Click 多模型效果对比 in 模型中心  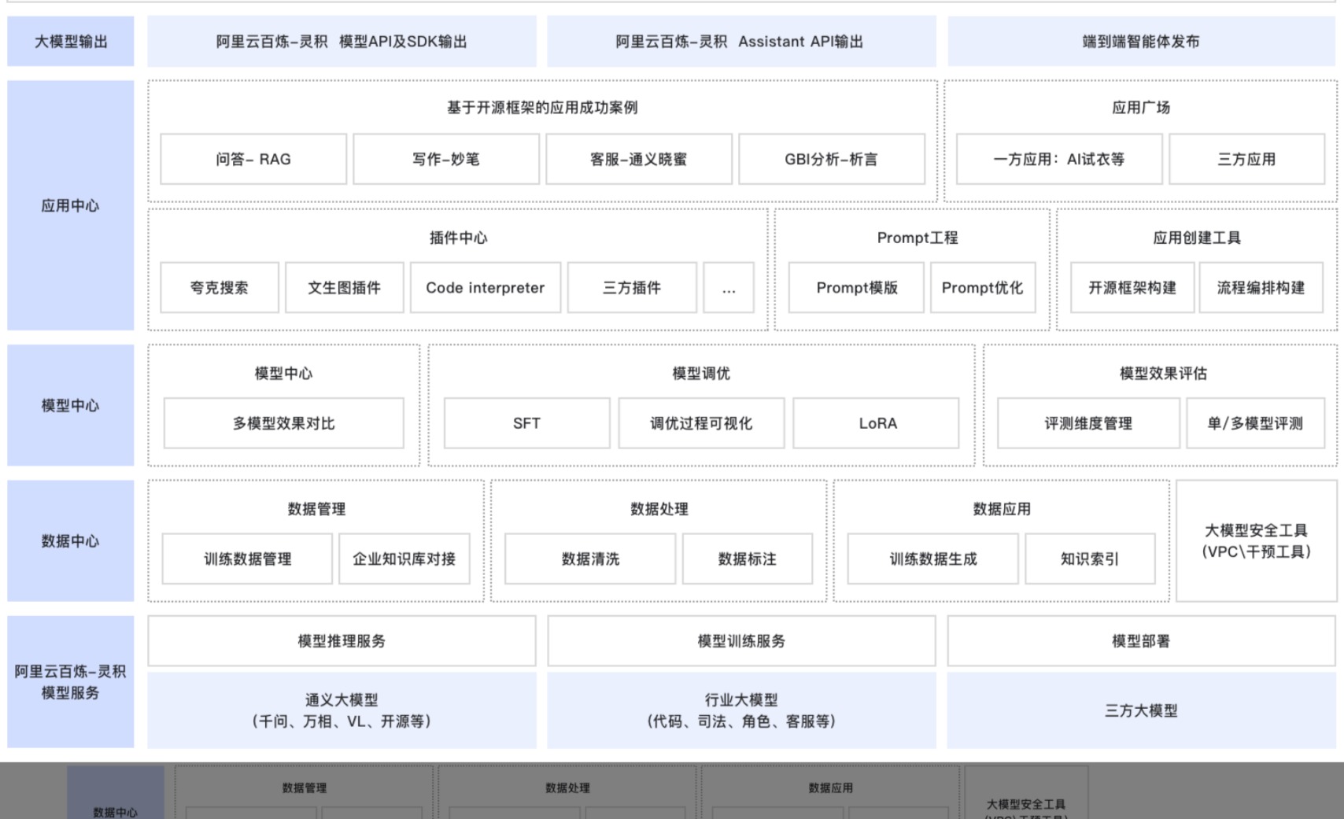click(282, 423)
